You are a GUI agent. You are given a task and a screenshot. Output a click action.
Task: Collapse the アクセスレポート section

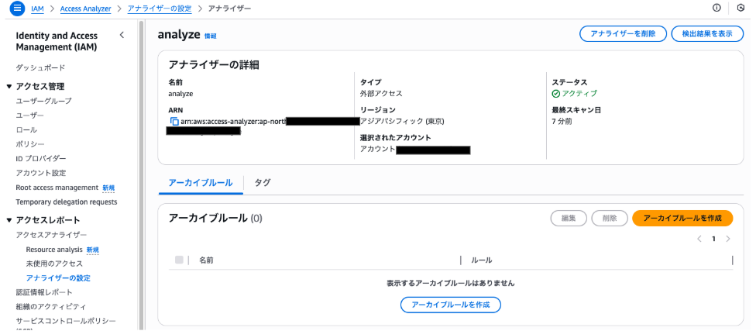tap(9, 219)
